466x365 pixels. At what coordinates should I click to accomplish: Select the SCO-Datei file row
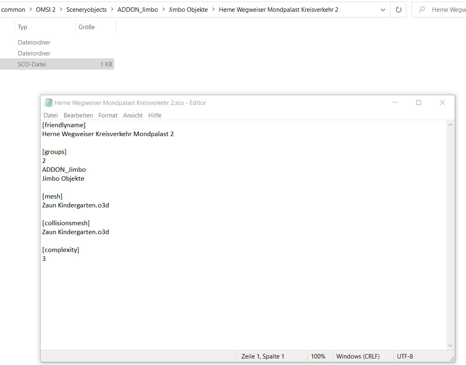tap(57, 64)
